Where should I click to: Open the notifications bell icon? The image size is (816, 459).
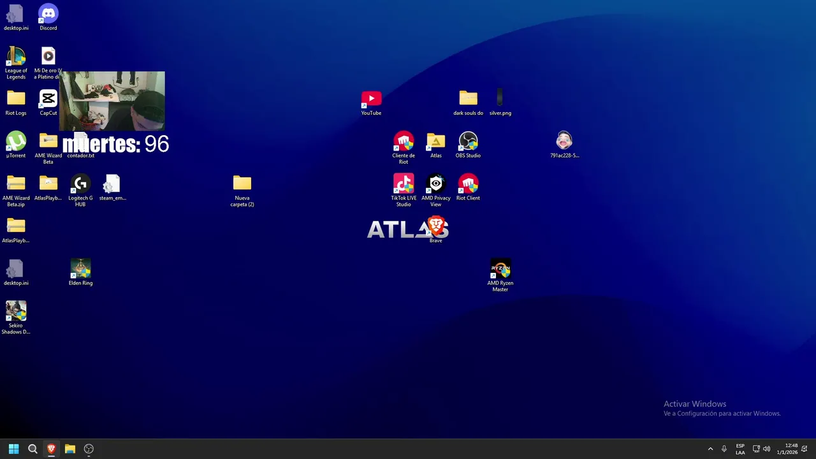[805, 449]
